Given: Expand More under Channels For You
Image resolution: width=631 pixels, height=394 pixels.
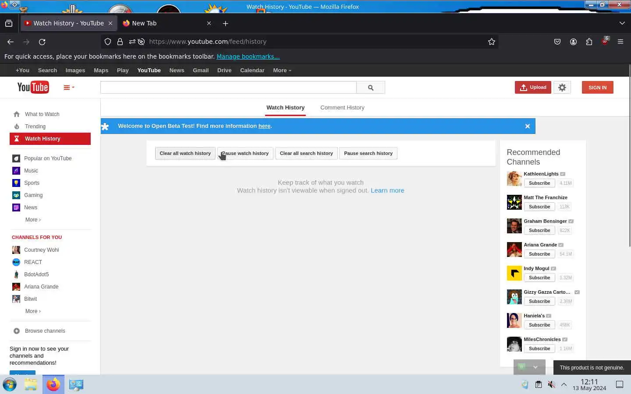Looking at the screenshot, I should [x=33, y=311].
